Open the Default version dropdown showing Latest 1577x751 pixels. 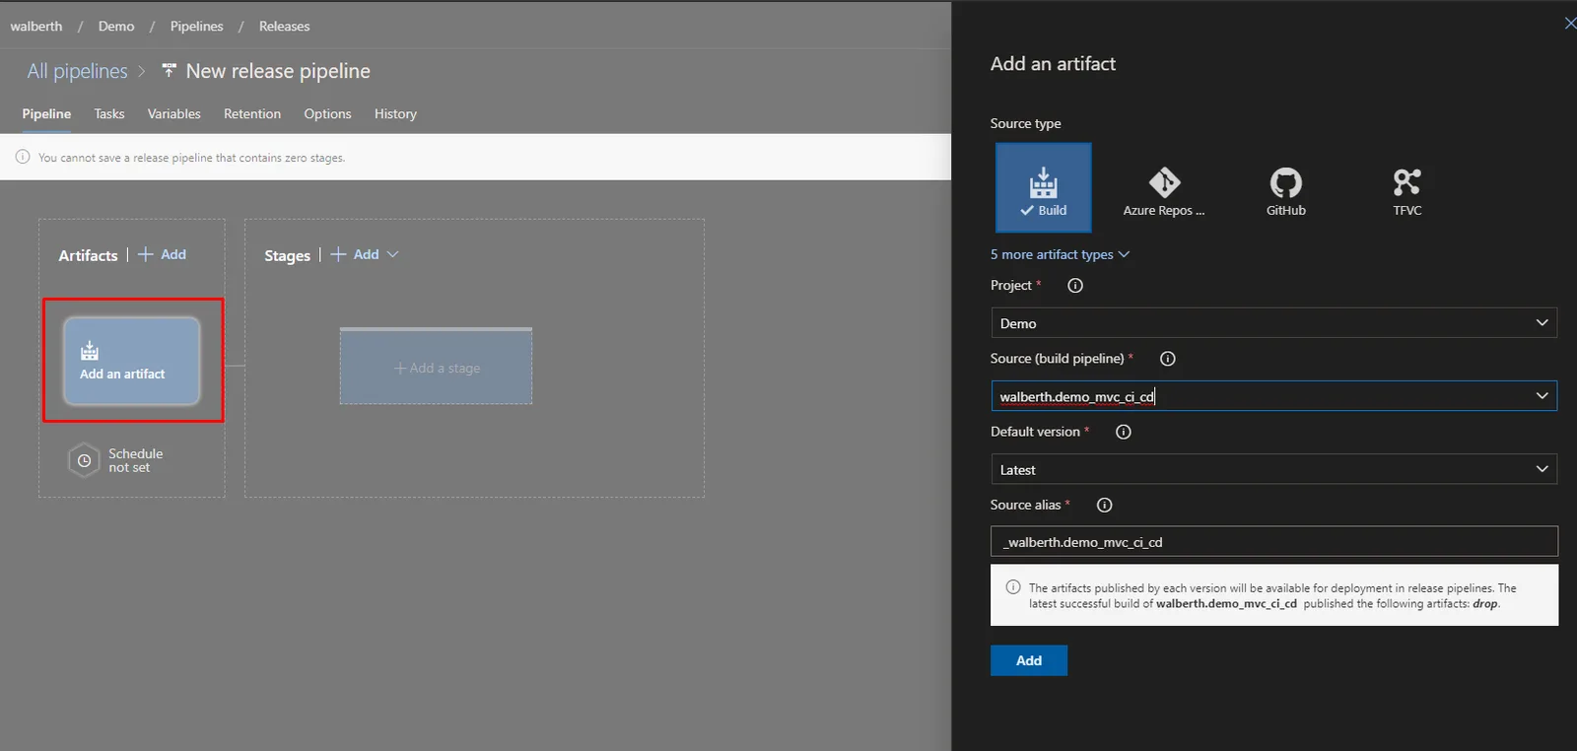click(1273, 469)
